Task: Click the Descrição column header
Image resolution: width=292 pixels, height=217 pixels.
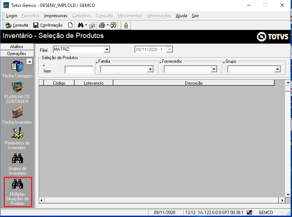Action: tap(194, 83)
